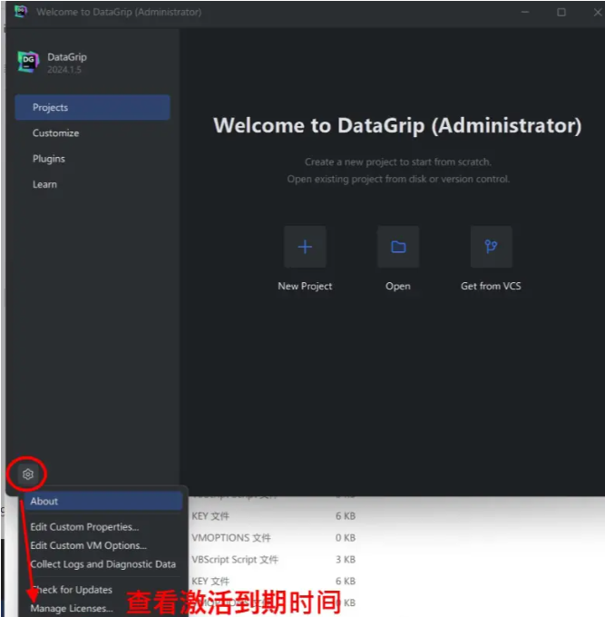
Task: Open the settings gear icon
Action: coord(27,475)
